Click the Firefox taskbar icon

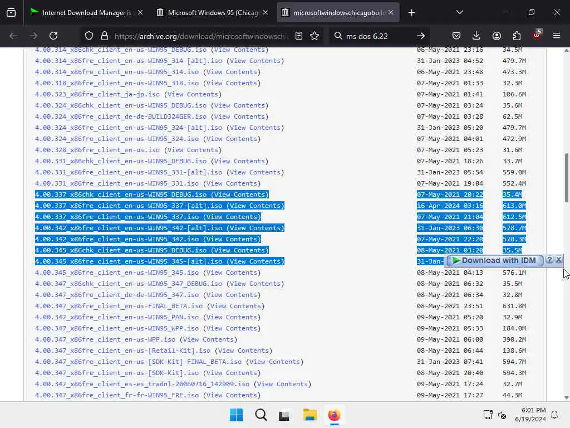334,415
